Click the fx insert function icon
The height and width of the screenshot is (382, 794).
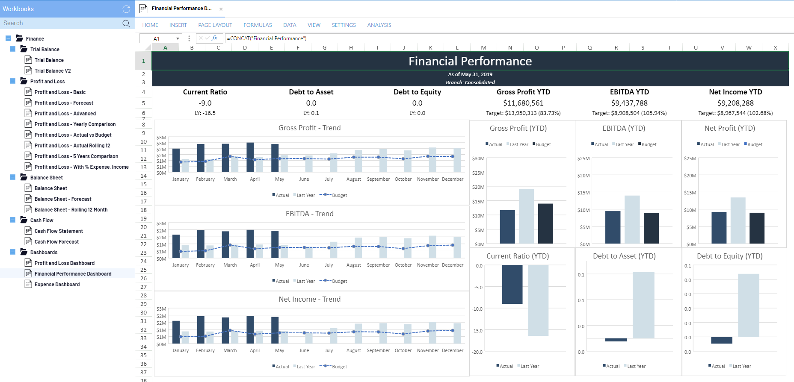click(x=215, y=38)
